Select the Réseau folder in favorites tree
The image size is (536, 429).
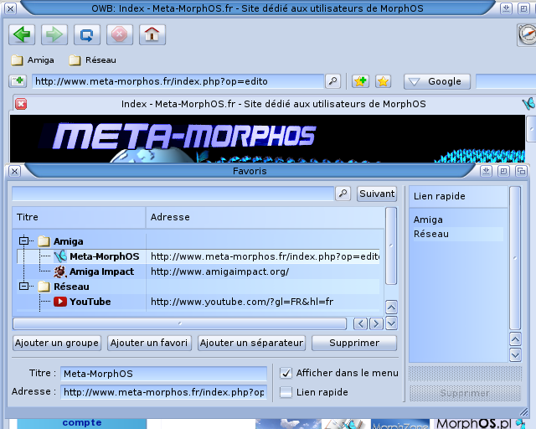71,287
